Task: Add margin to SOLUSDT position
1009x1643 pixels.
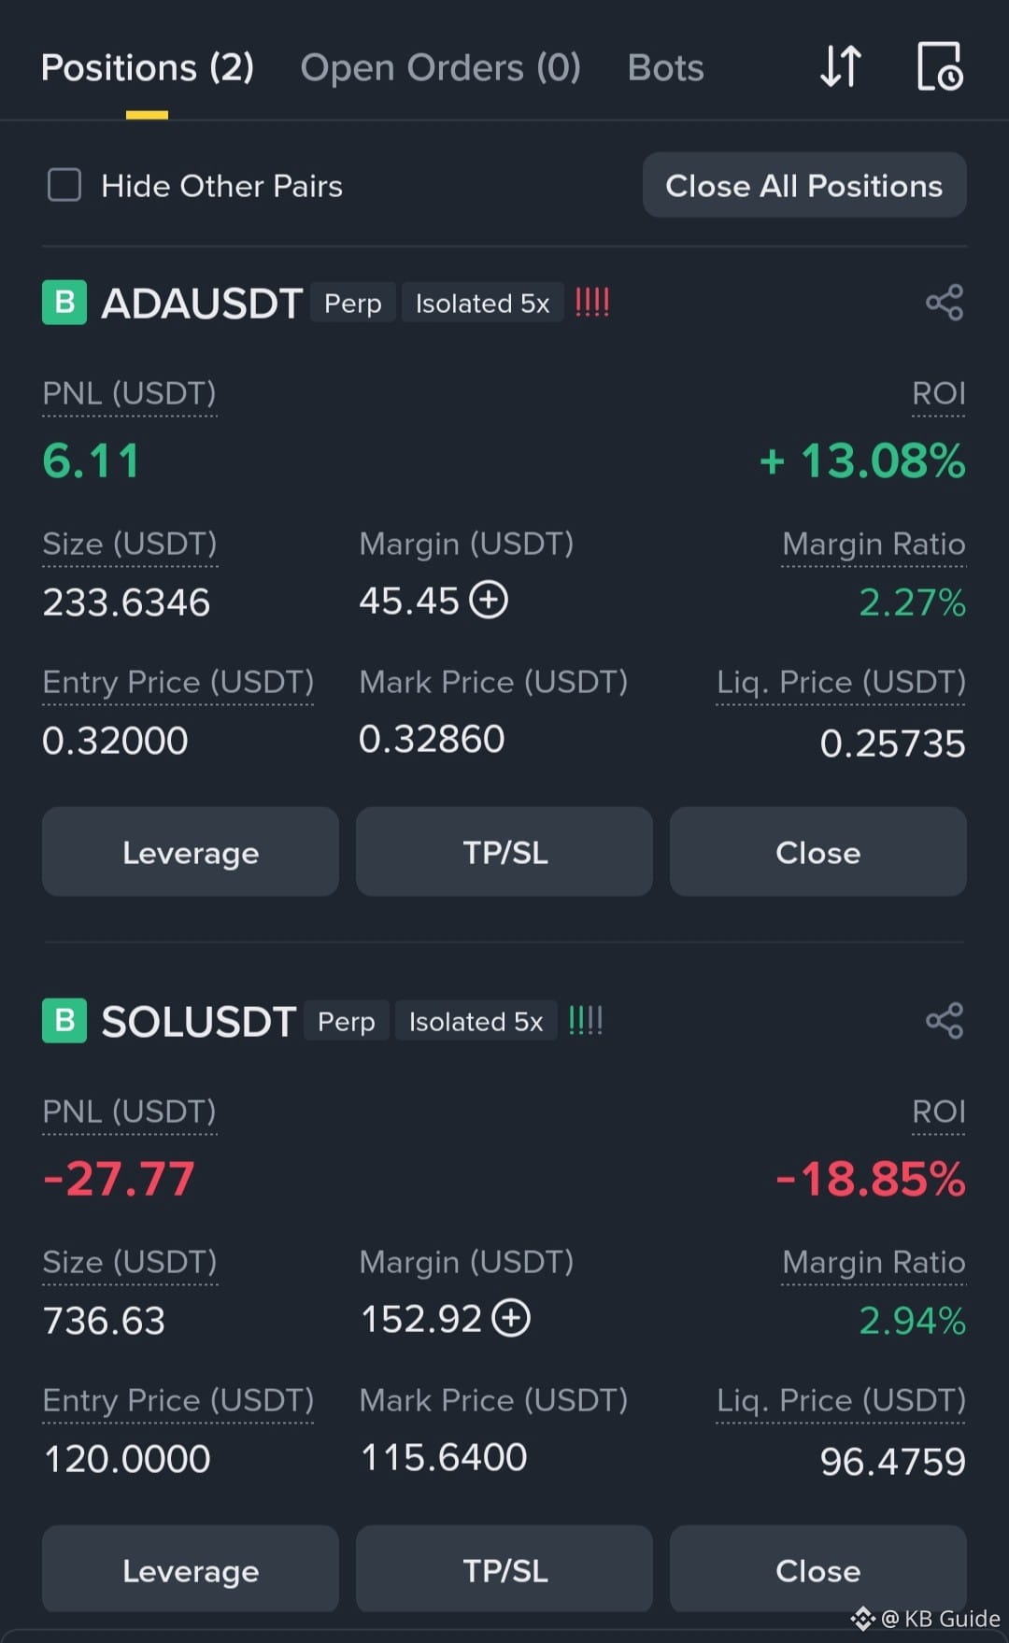Action: pyautogui.click(x=511, y=1318)
